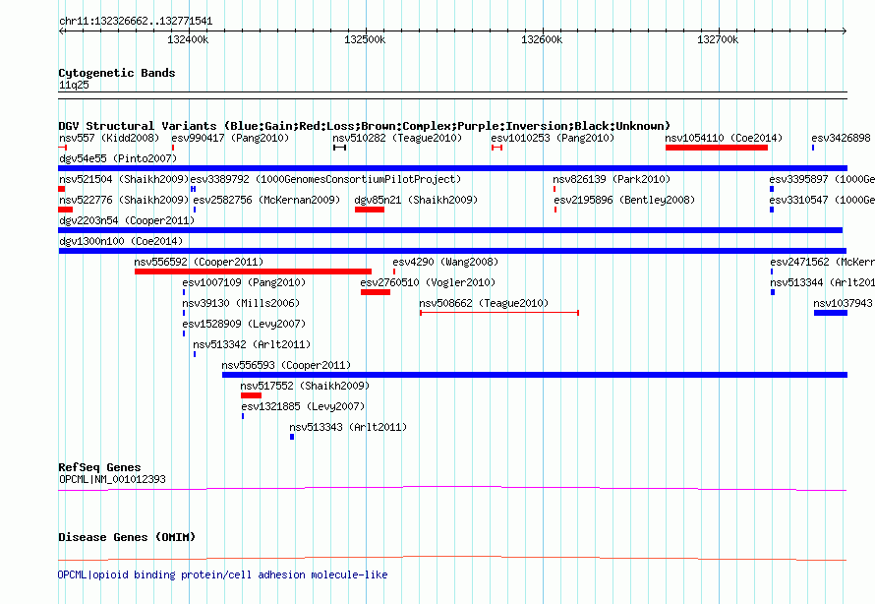Open the nsv510282 (Teague2010) variant label

click(397, 138)
